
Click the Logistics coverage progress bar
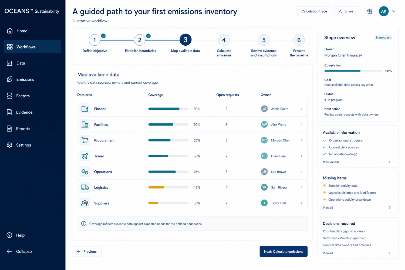168,187
